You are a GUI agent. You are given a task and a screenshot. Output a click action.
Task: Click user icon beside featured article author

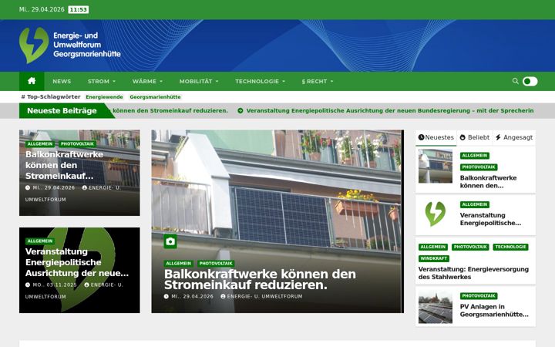pos(223,296)
